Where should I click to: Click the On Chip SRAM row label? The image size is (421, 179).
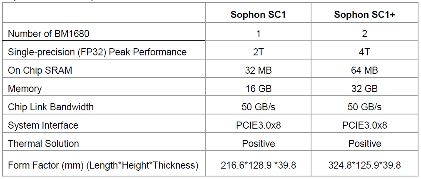[x=40, y=70]
